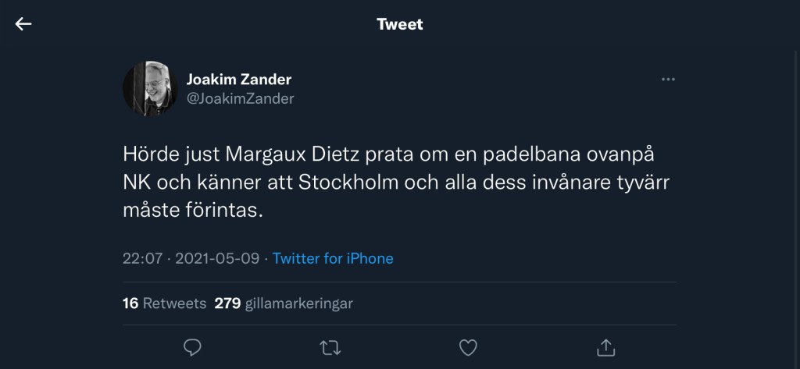
Task: Like the tweet with the heart icon
Action: click(x=468, y=346)
